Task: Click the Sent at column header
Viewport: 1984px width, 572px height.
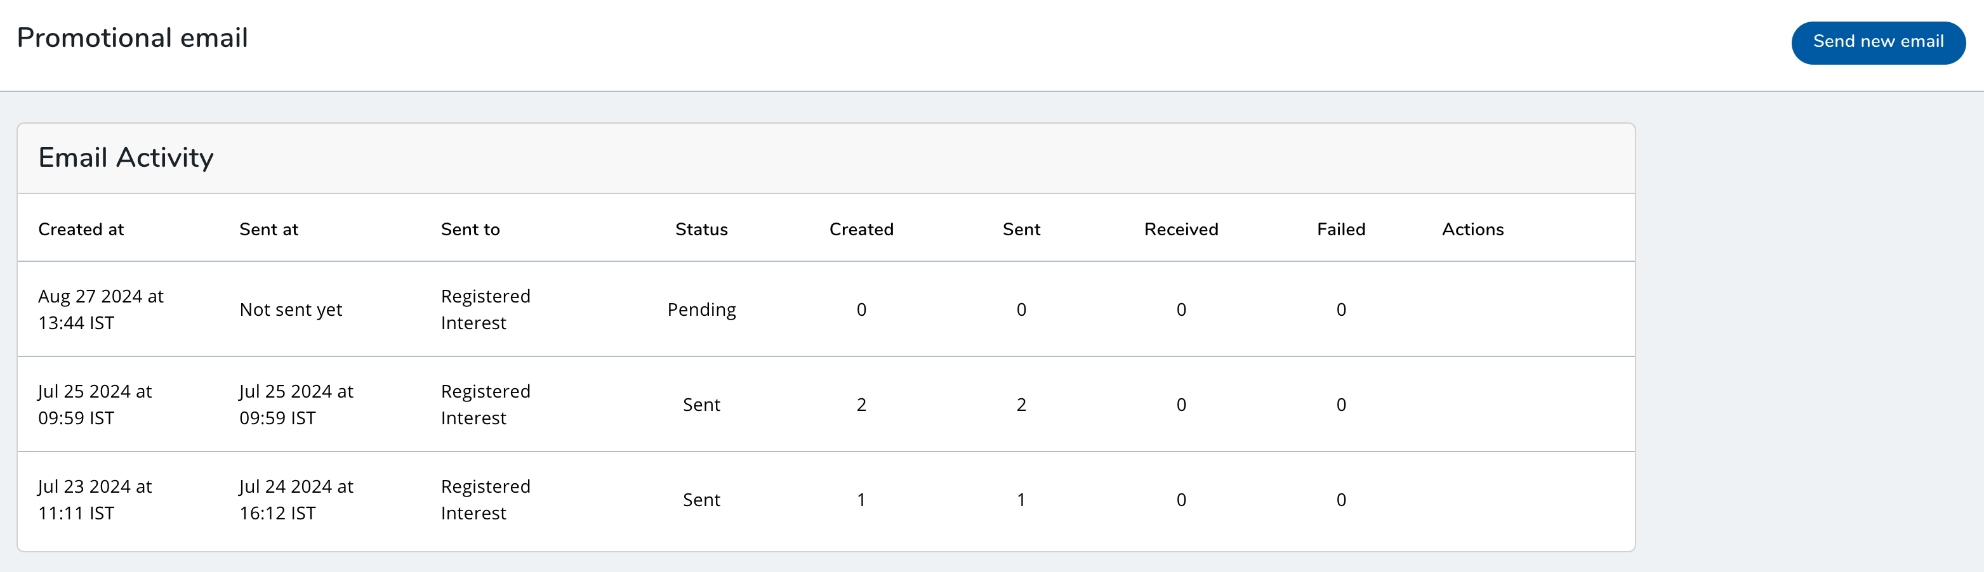Action: point(269,230)
